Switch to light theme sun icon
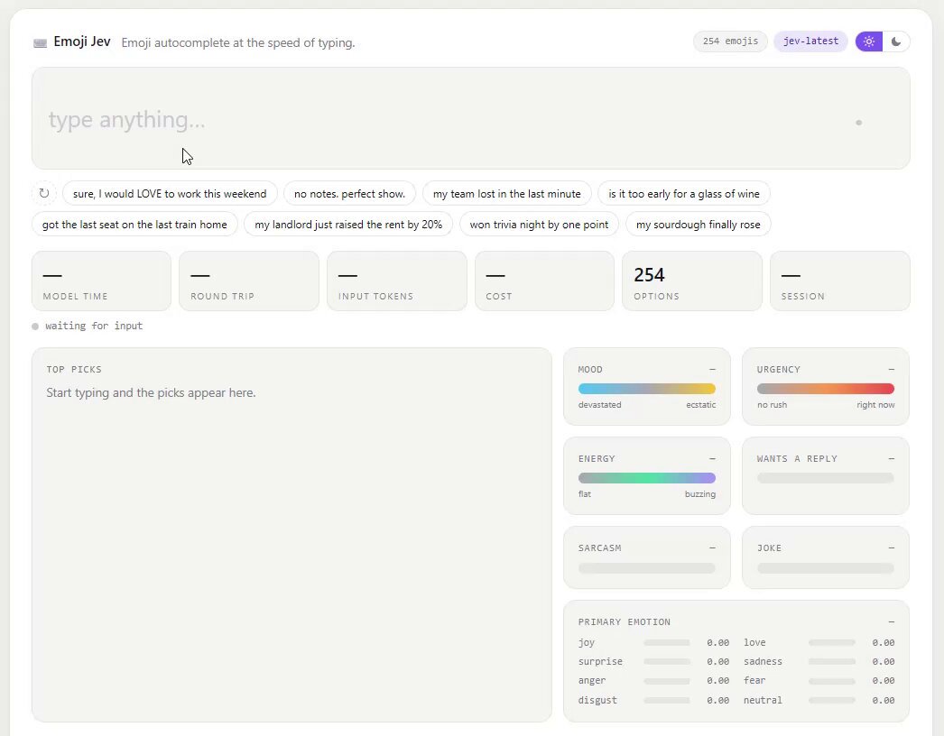The width and height of the screenshot is (944, 736). click(869, 41)
